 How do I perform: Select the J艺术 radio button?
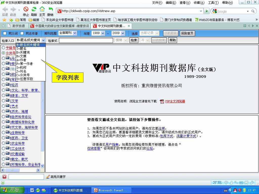point(4,106)
